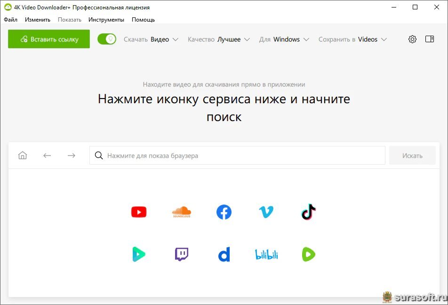Toggle the side panel layout icon
The width and height of the screenshot is (448, 305).
coord(430,39)
